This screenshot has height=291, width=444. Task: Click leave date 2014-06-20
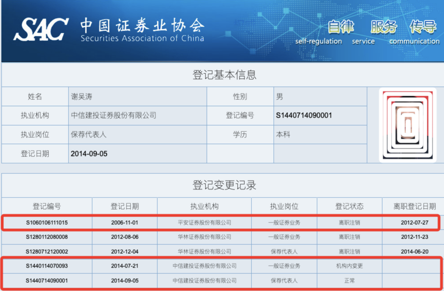coord(414,252)
